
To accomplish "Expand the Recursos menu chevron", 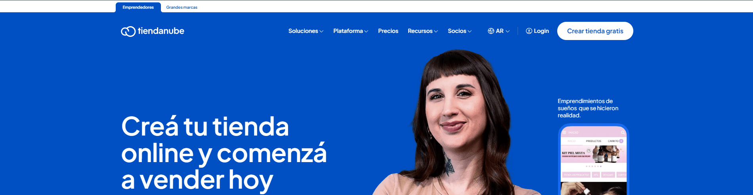I will coord(436,31).
